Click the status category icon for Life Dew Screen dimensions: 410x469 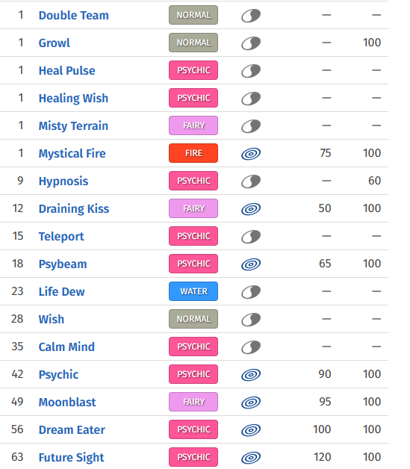(x=251, y=291)
